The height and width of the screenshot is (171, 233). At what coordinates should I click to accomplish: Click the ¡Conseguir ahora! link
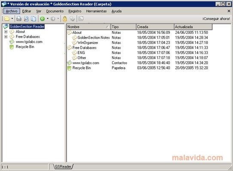tap(216, 19)
